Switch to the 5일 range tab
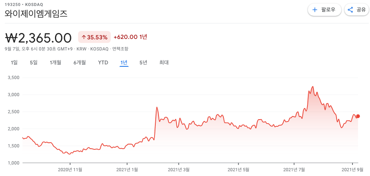 pyautogui.click(x=33, y=63)
